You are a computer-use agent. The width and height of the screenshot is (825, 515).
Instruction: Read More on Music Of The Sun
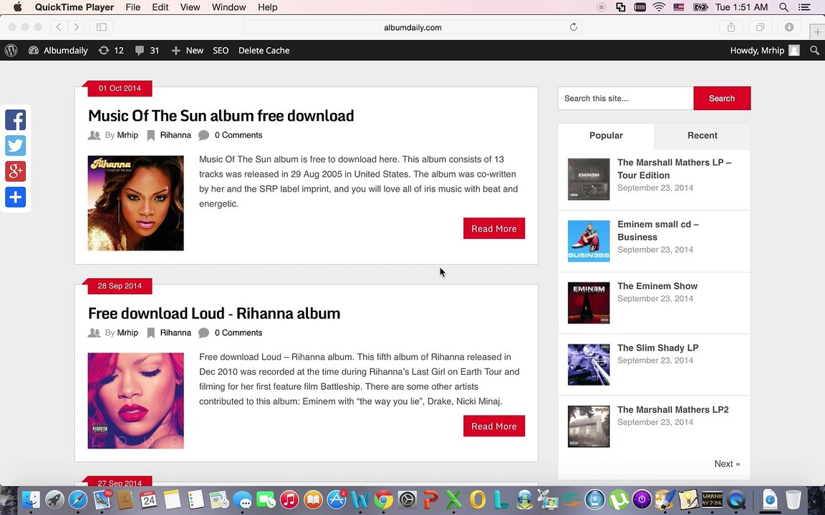494,229
